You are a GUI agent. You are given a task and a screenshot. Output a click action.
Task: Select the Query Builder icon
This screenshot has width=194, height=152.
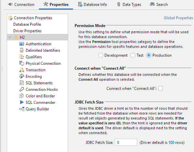[x=22, y=109]
